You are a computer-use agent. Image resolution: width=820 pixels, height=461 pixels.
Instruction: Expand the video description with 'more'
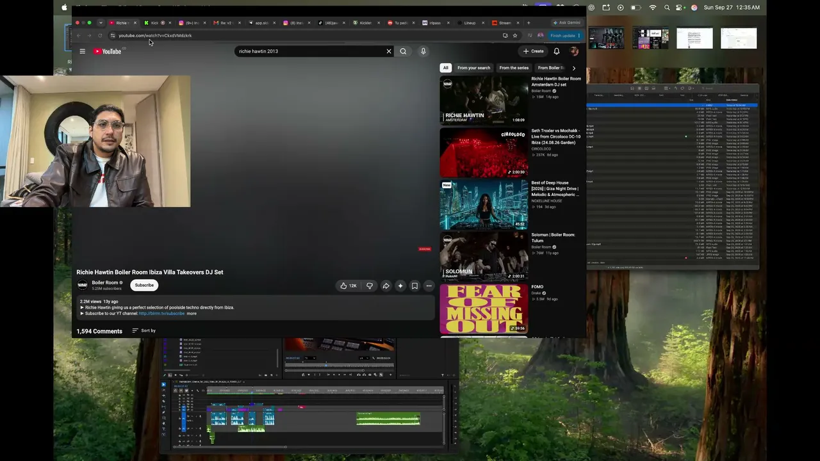point(192,314)
